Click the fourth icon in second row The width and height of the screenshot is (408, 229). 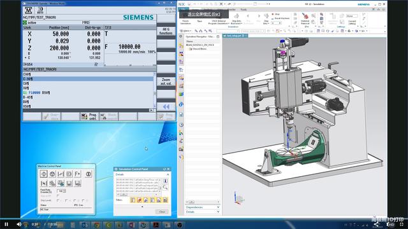pyautogui.click(x=69, y=183)
